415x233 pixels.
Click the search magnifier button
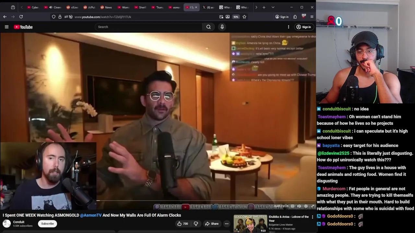208,27
